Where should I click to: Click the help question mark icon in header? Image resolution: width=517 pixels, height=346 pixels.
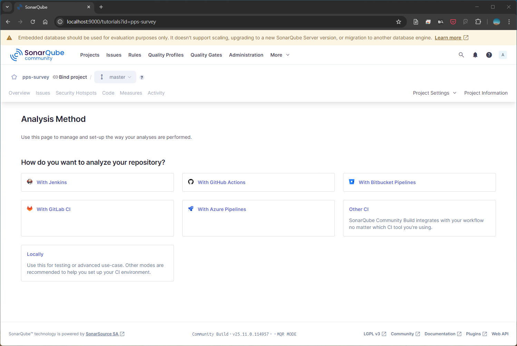[x=489, y=55]
